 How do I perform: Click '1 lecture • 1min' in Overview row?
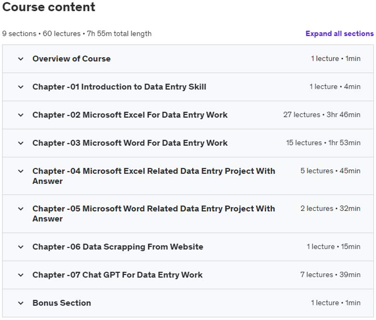click(x=336, y=59)
